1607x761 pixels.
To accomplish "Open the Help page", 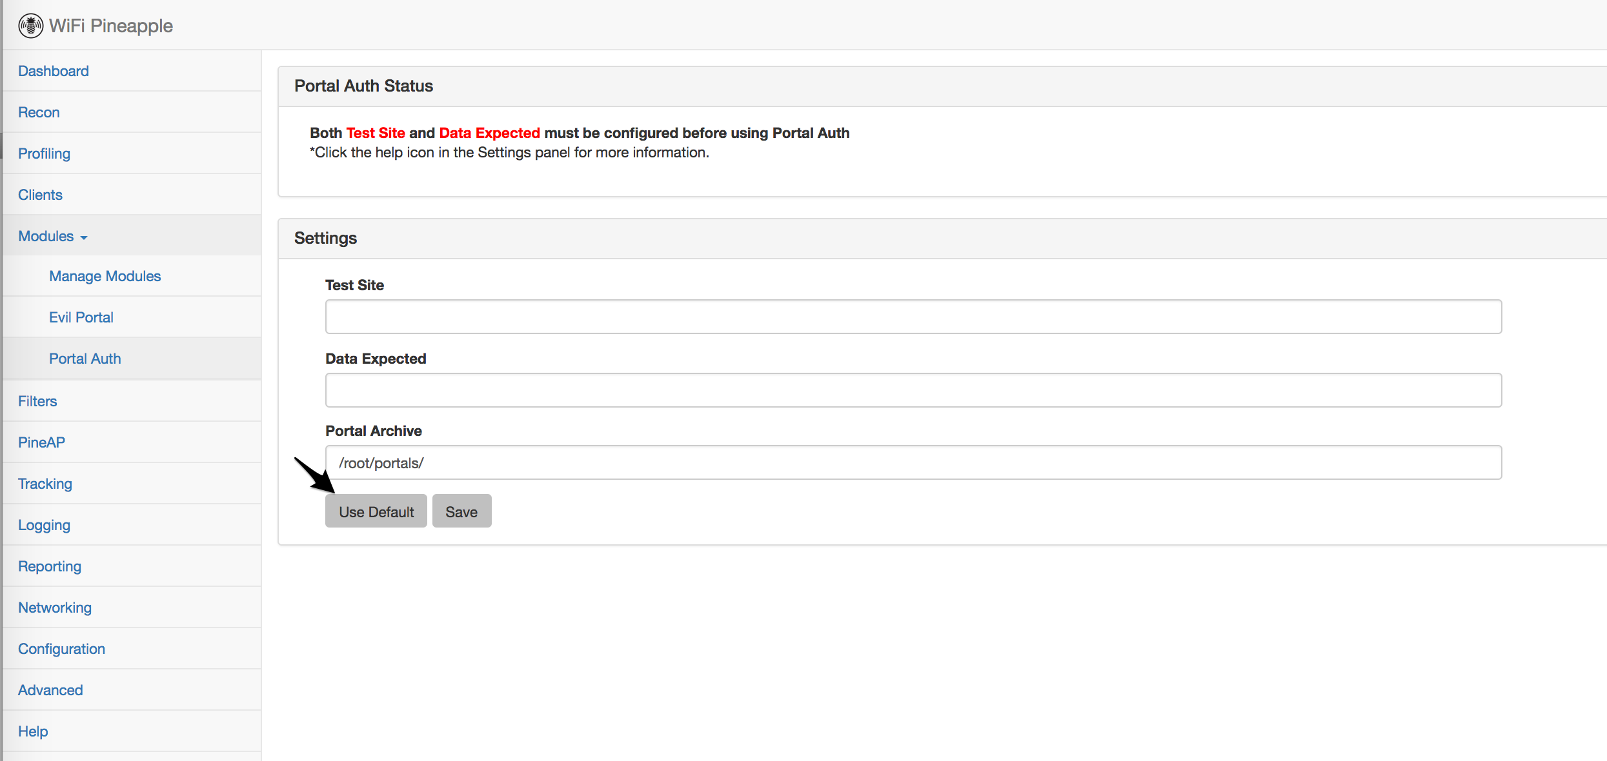I will point(33,731).
